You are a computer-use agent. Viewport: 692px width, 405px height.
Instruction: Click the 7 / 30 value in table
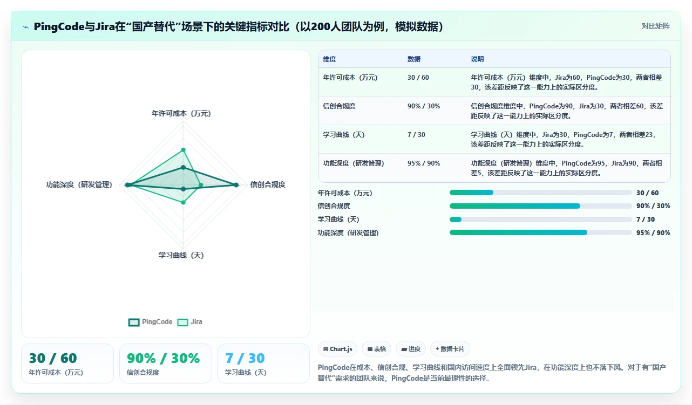click(416, 135)
